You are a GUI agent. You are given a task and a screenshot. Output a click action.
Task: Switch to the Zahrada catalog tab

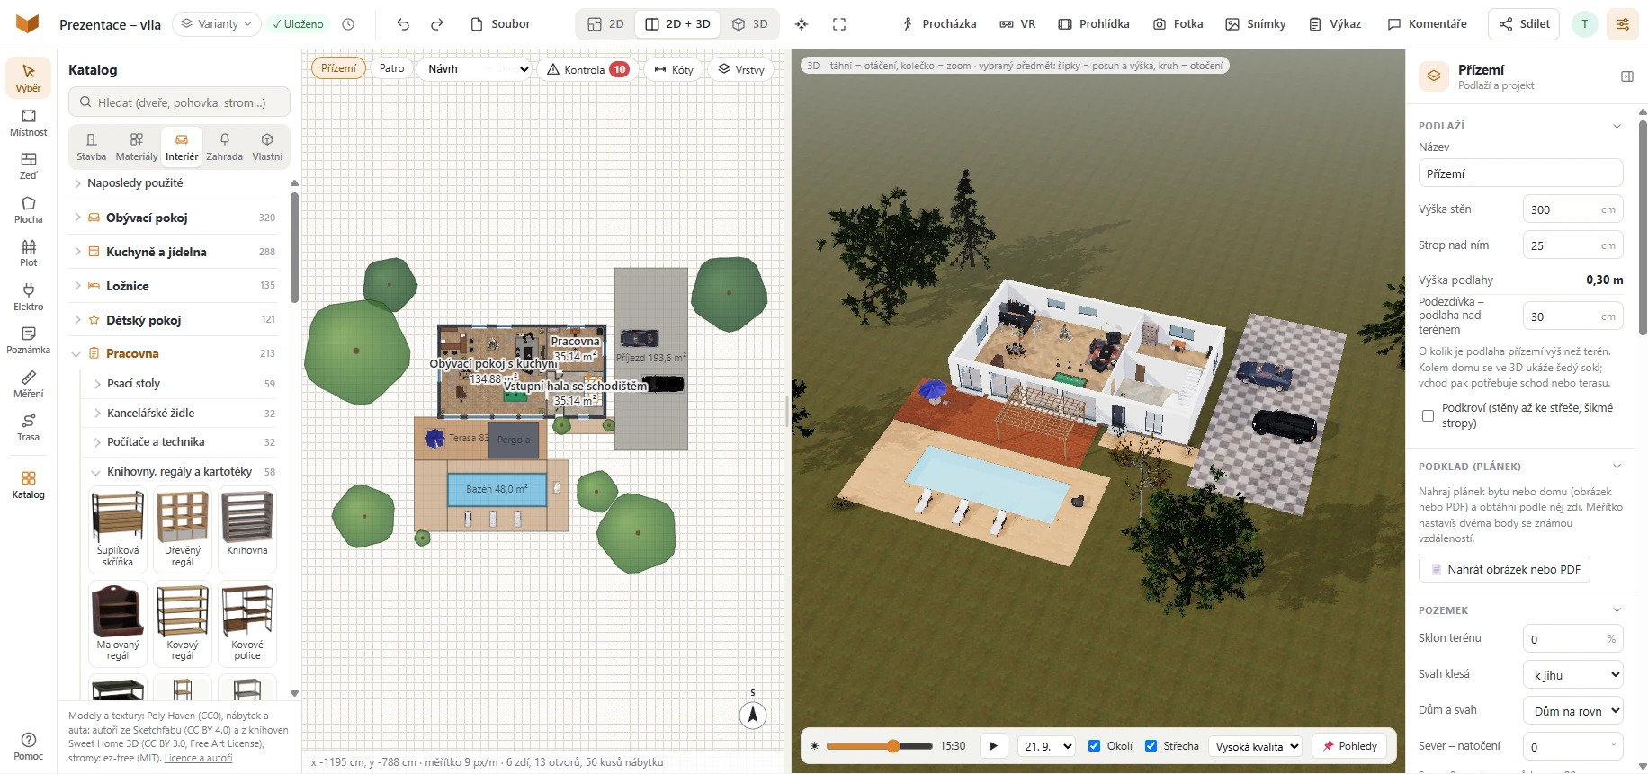pyautogui.click(x=224, y=147)
